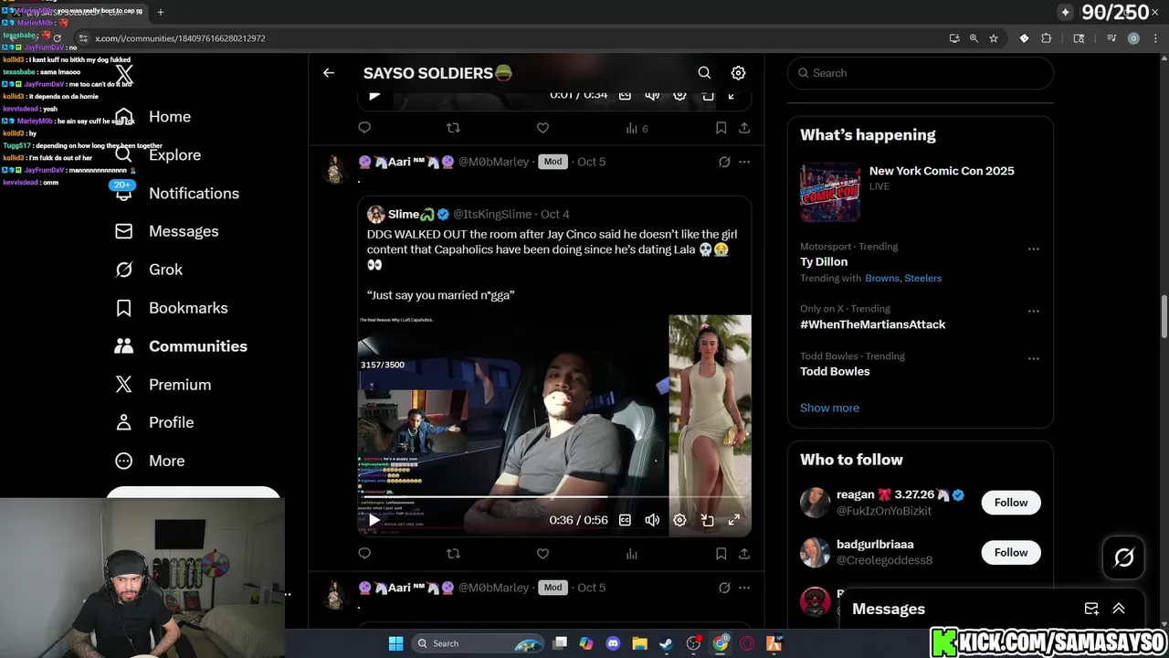
Task: Go to Home in sidebar
Action: (x=153, y=117)
